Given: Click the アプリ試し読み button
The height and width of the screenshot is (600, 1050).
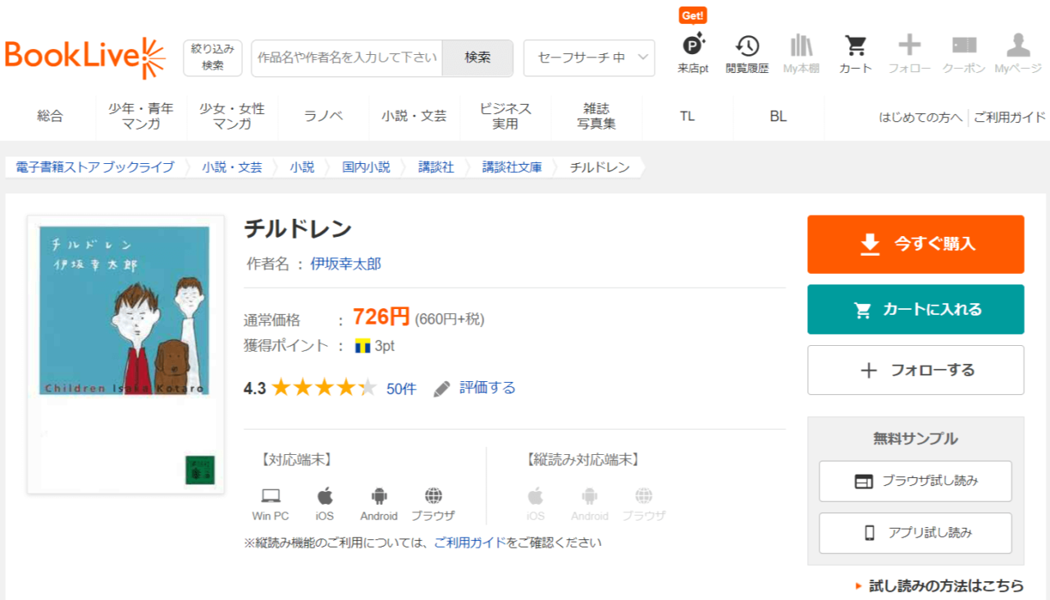Looking at the screenshot, I should (x=915, y=533).
